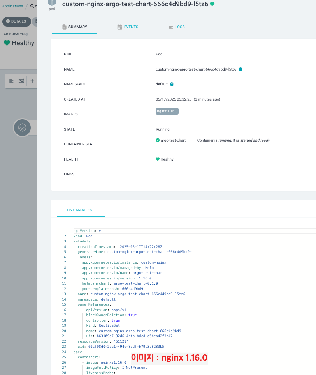Click the green check on argo-test-chart
Screen dimensions: 316x375
(x=158, y=140)
